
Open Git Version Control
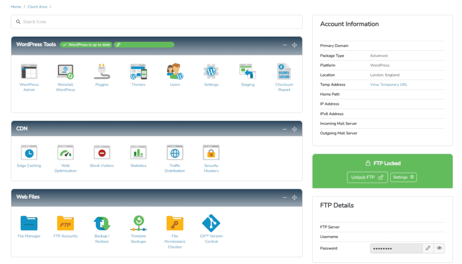coord(211,223)
